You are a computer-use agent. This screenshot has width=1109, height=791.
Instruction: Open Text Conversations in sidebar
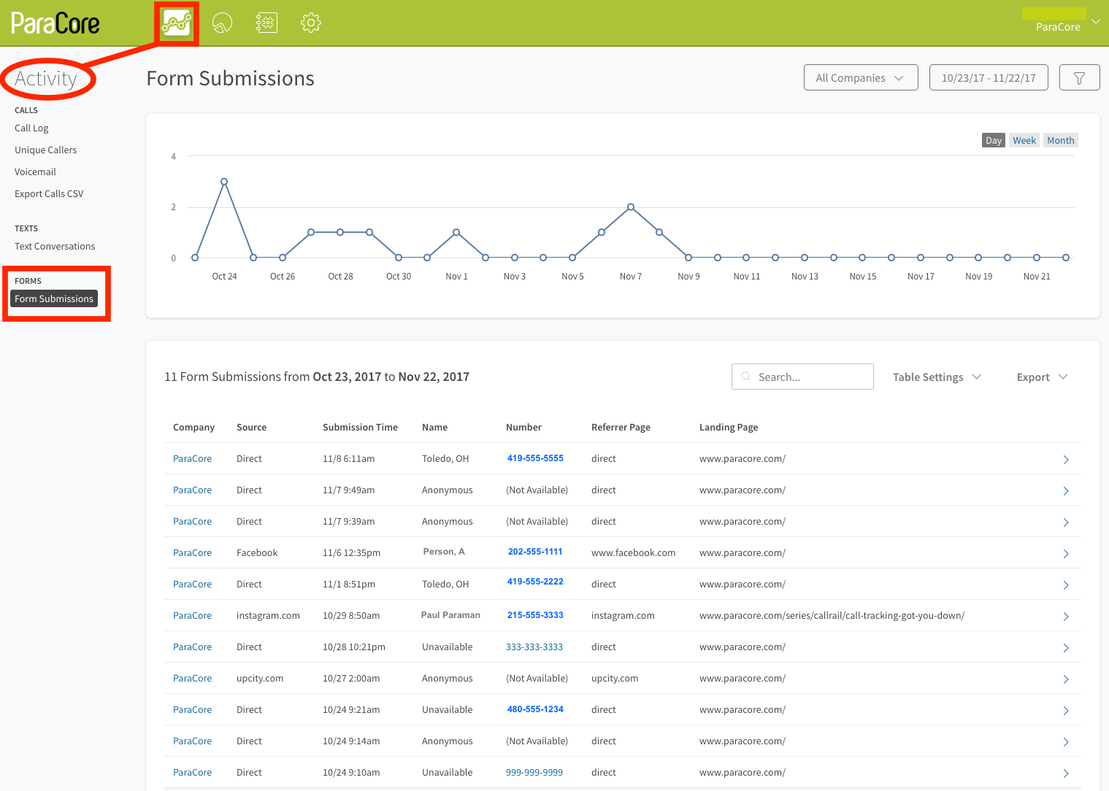coord(55,246)
